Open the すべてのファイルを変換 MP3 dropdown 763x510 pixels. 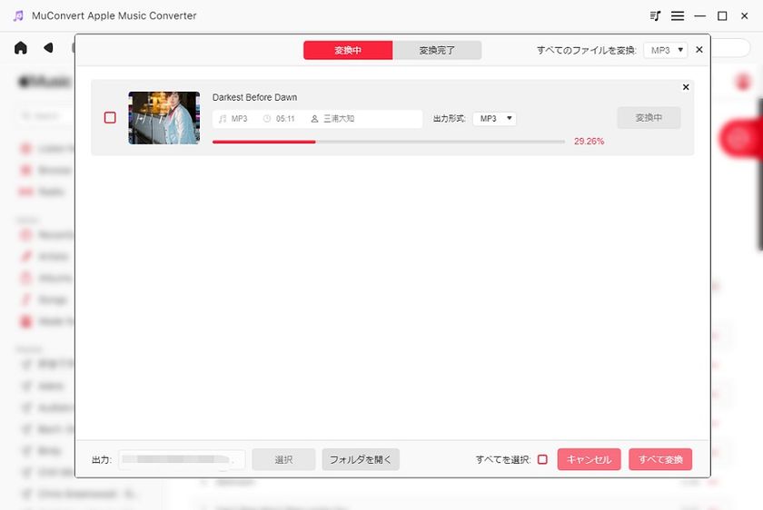[665, 50]
